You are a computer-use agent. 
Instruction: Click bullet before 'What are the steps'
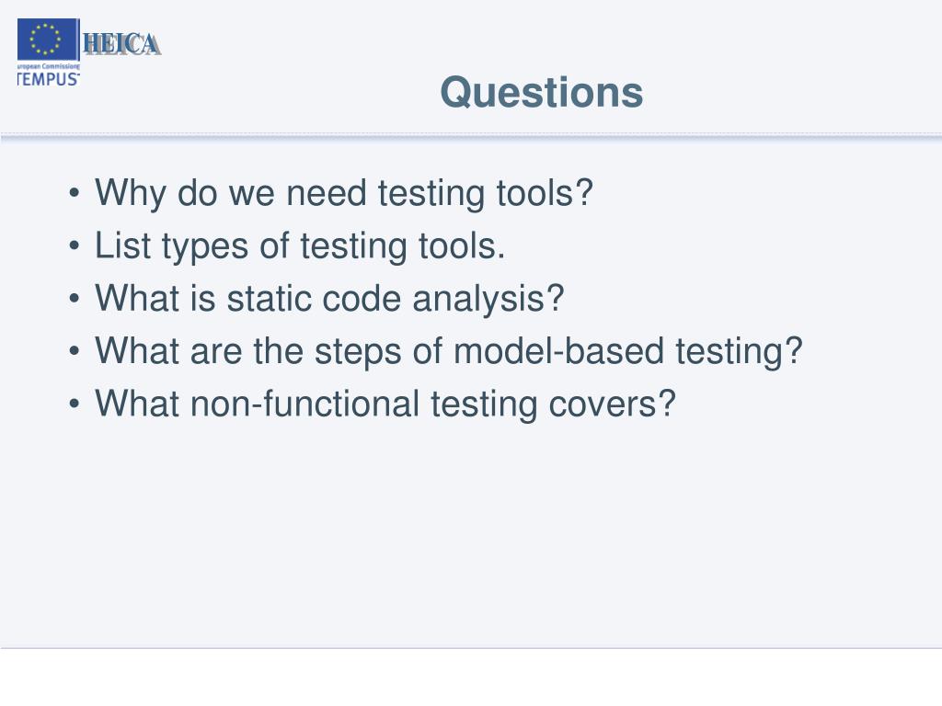coord(74,350)
